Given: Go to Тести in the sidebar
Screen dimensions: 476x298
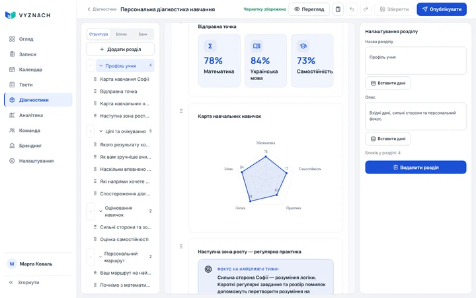Looking at the screenshot, I should tap(38, 85).
